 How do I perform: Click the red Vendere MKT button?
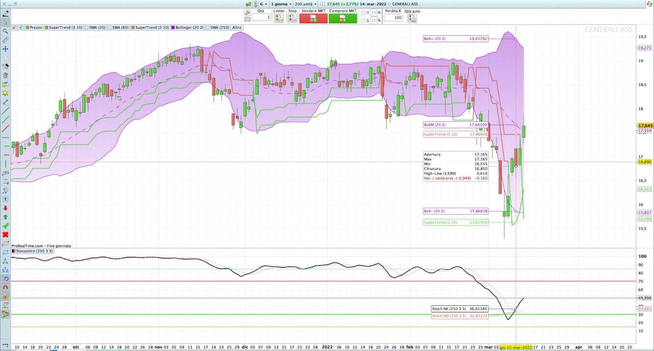pyautogui.click(x=313, y=18)
